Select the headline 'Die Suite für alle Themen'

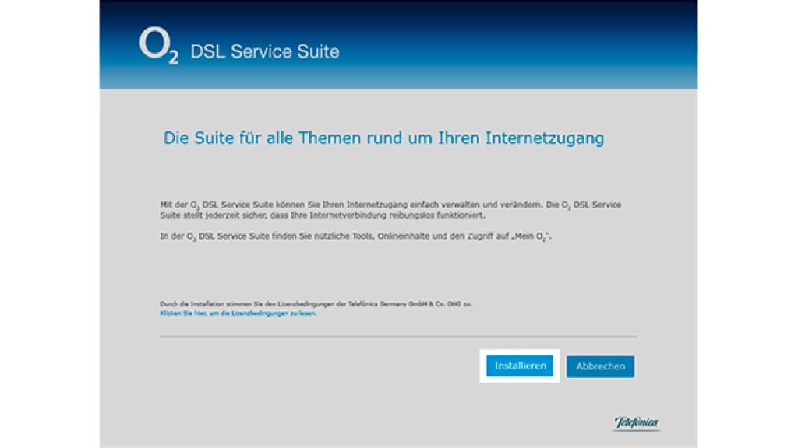point(383,138)
